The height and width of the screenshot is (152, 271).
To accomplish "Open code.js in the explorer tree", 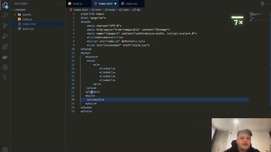I will tap(27, 19).
